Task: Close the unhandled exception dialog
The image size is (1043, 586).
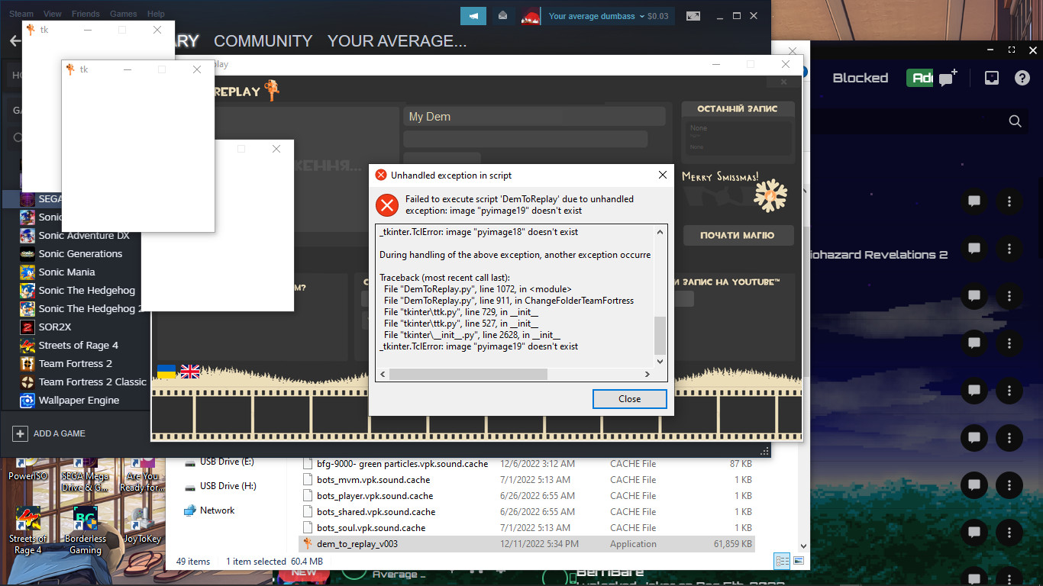Action: [x=629, y=398]
